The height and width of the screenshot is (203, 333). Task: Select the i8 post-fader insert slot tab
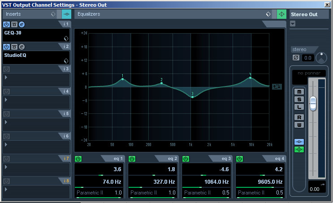click(x=66, y=181)
